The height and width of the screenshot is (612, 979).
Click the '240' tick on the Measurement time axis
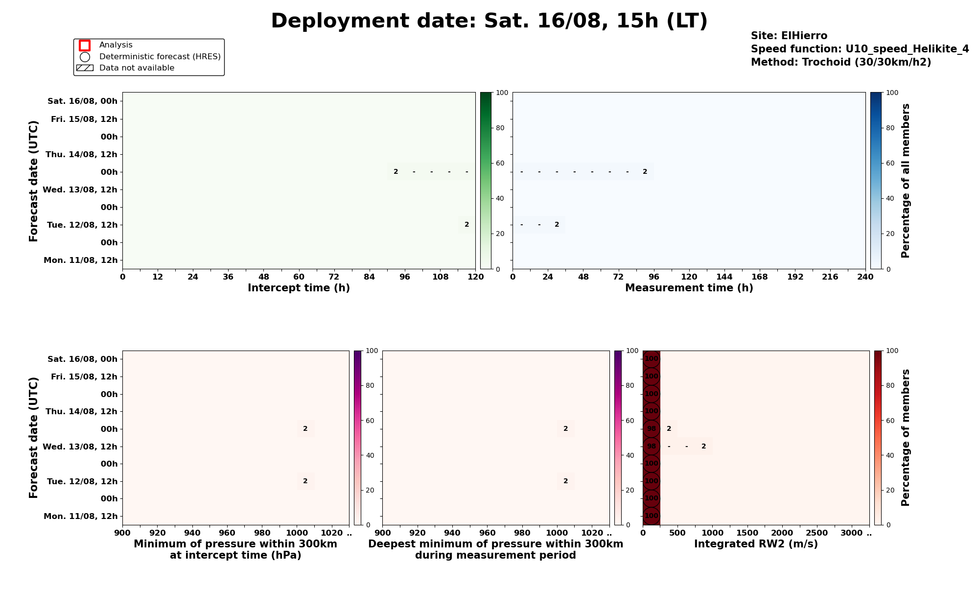(x=865, y=277)
